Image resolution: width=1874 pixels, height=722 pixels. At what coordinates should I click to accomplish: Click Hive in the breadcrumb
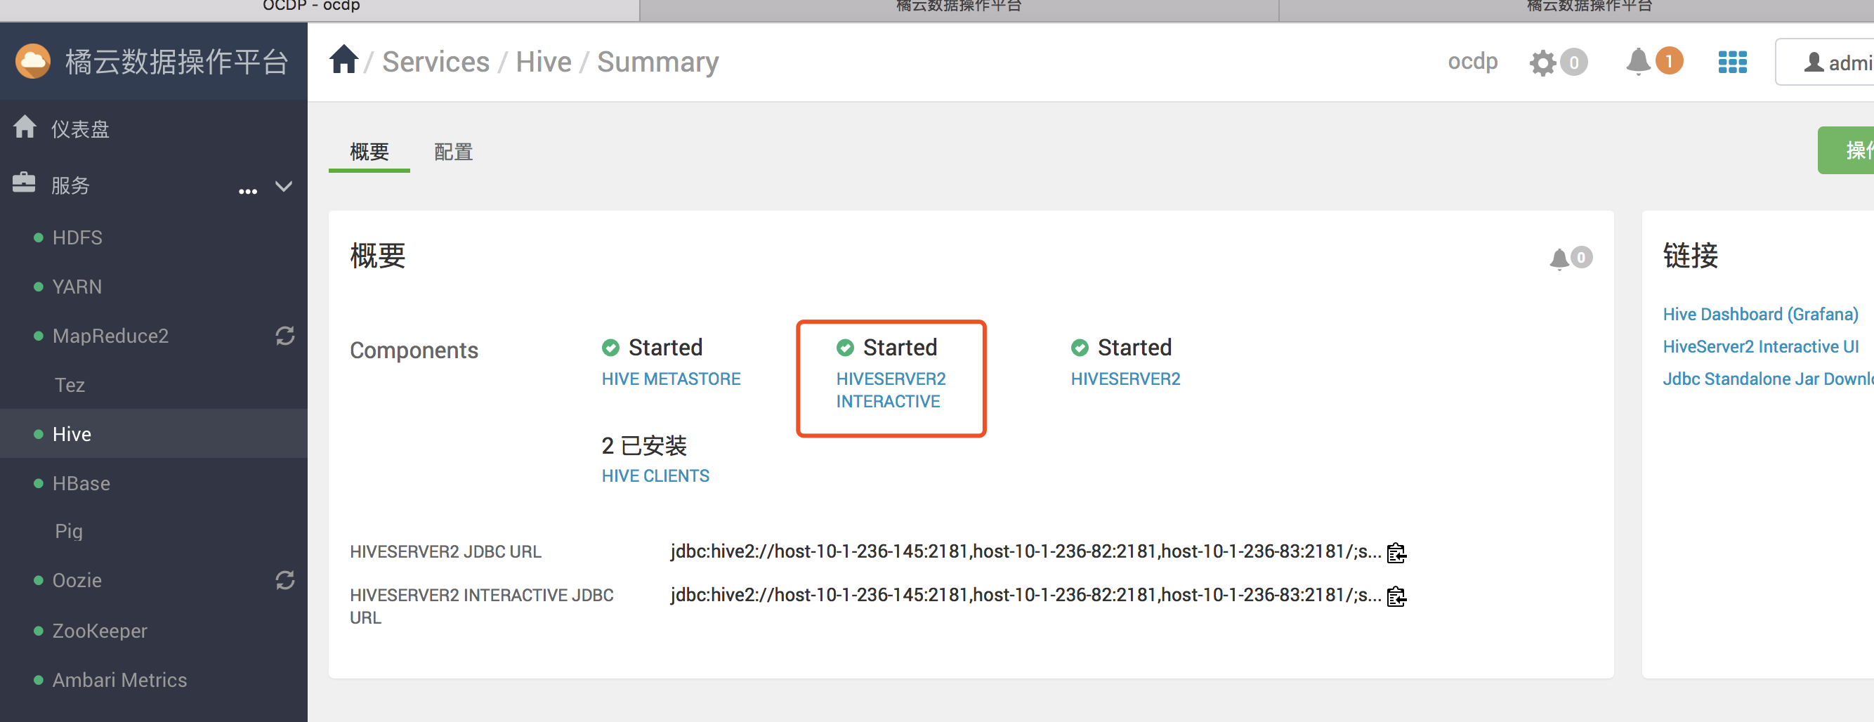pyautogui.click(x=544, y=63)
